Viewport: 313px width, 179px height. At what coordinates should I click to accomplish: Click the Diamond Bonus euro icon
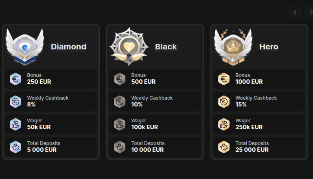point(15,79)
